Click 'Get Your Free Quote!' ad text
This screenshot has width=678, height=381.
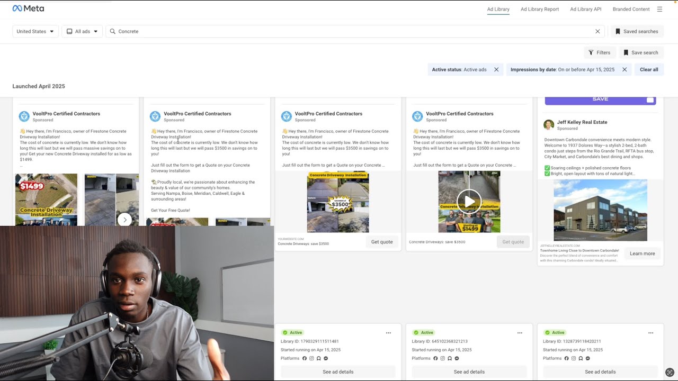(171, 210)
